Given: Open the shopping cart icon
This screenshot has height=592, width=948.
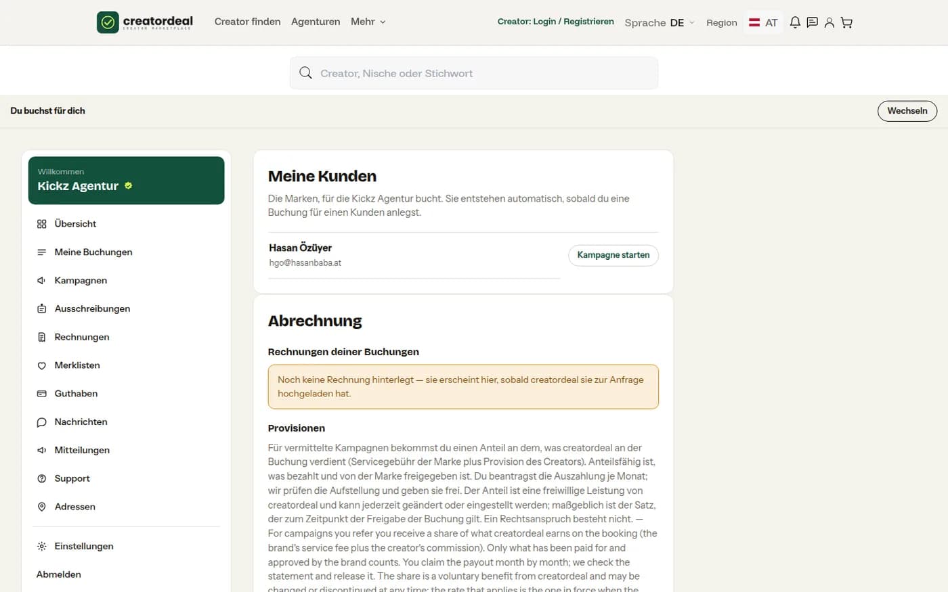Looking at the screenshot, I should click(846, 22).
